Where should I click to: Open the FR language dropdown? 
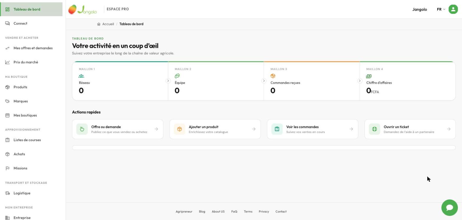pos(441,9)
